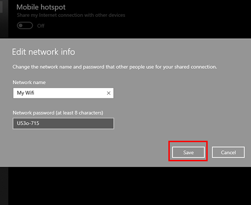Cancel the Edit network info dialog
This screenshot has width=251, height=205.
[228, 152]
